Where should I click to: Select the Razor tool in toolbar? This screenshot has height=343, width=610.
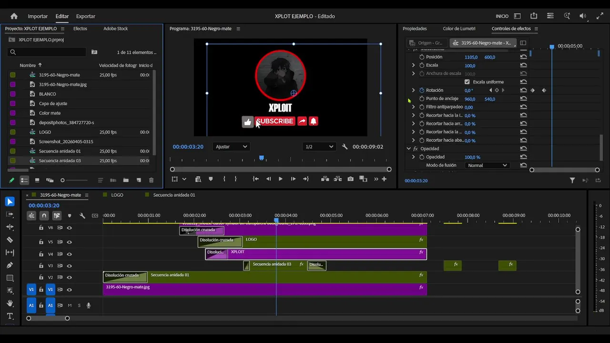coord(10,240)
